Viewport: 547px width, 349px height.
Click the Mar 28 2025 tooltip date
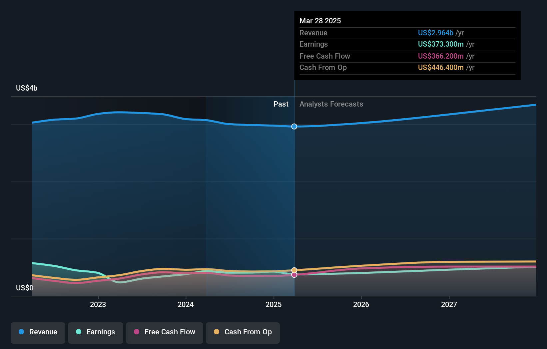point(320,21)
